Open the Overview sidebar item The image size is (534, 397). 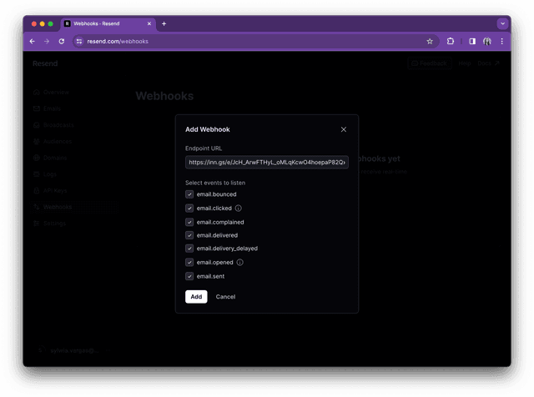tap(52, 93)
